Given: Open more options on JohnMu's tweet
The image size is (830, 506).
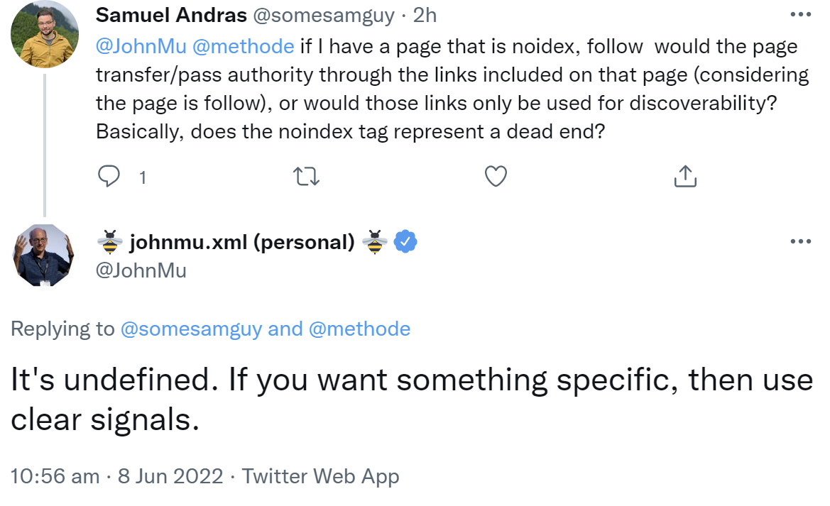Looking at the screenshot, I should pos(800,241).
